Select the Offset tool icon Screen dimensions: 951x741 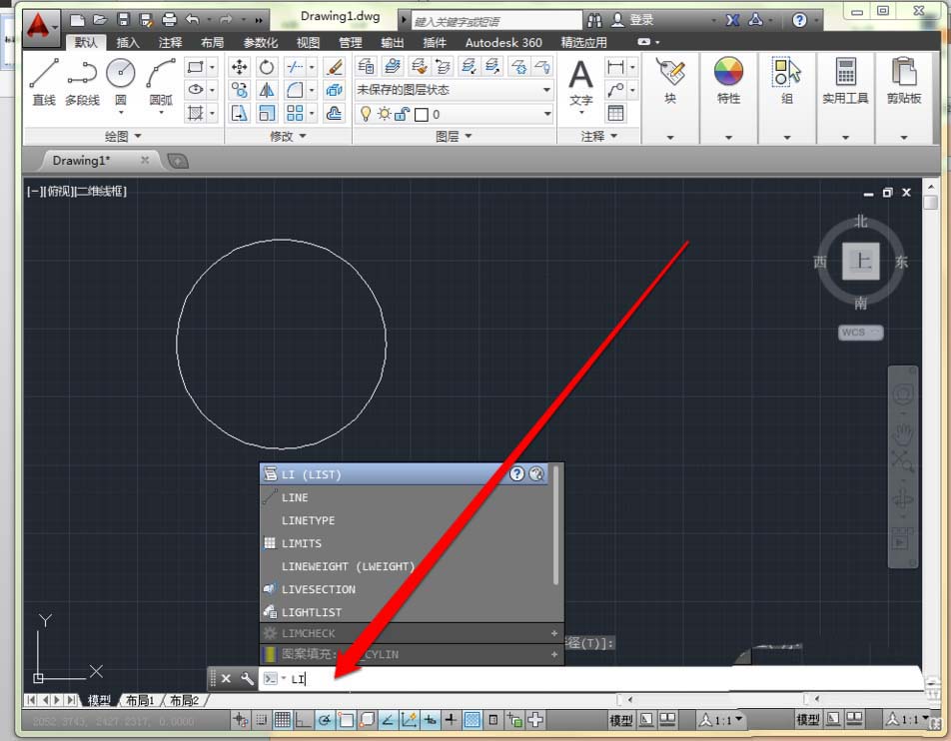[x=334, y=113]
